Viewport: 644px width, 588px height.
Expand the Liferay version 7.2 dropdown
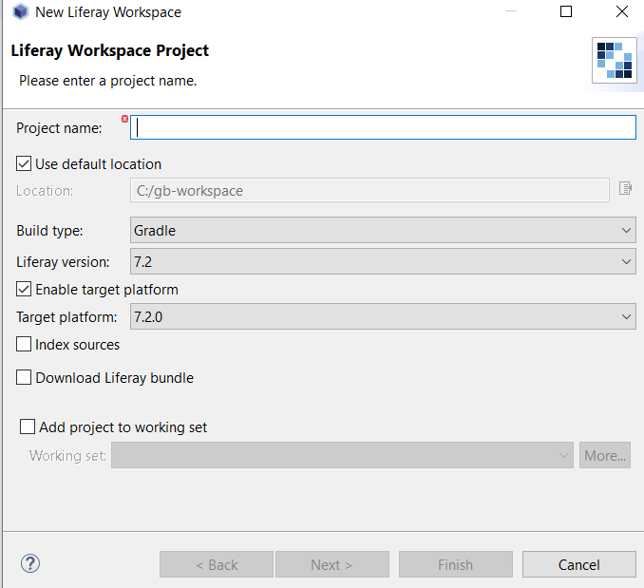point(383,261)
